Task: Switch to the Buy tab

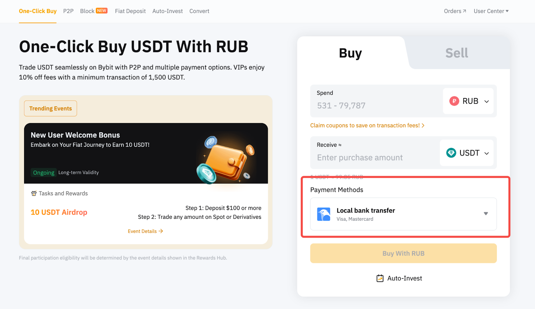Action: point(350,53)
